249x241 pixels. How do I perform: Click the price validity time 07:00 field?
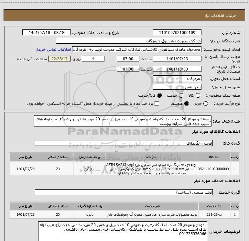pos(128,69)
